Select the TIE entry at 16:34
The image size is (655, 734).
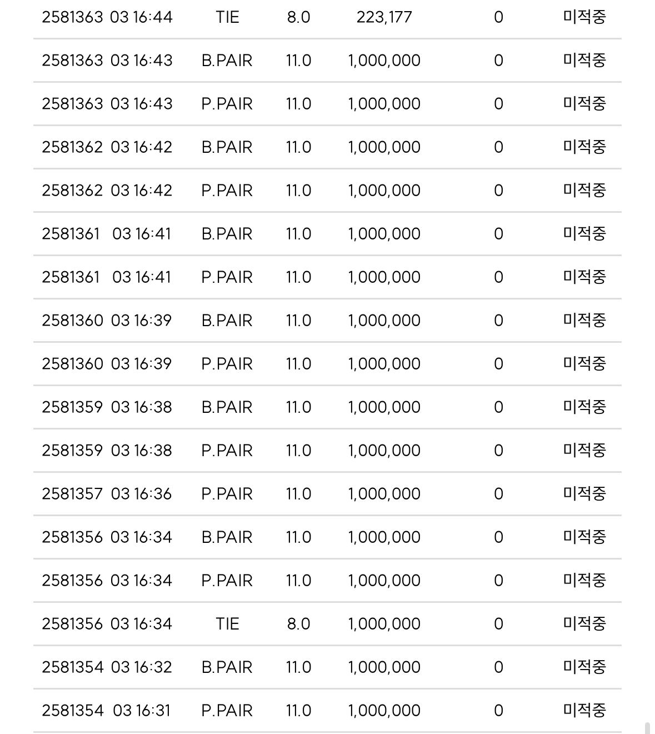(x=227, y=624)
